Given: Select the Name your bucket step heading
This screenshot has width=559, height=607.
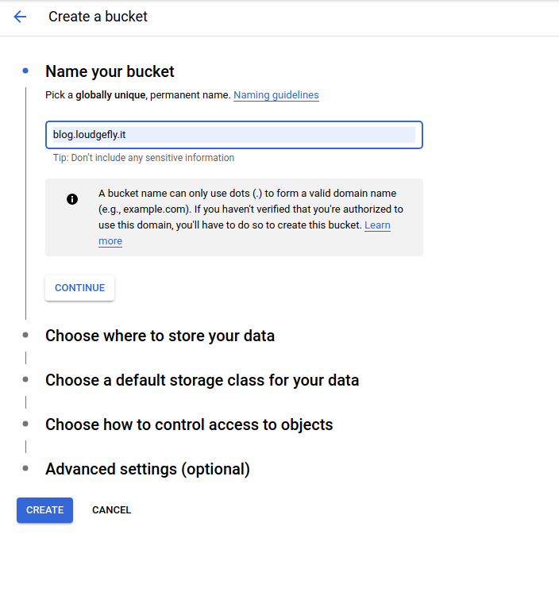Looking at the screenshot, I should point(110,71).
